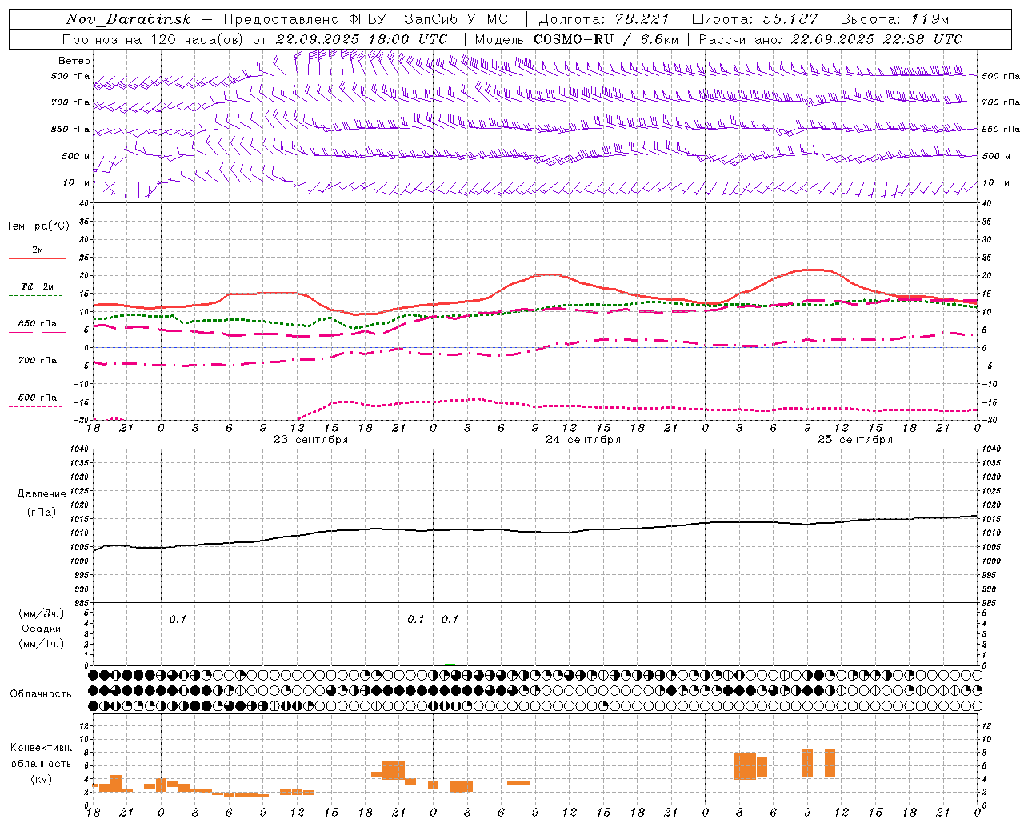Click the dotted line sample under the 500 гПа legend
Screen dimensions: 1024x819
[x=35, y=407]
